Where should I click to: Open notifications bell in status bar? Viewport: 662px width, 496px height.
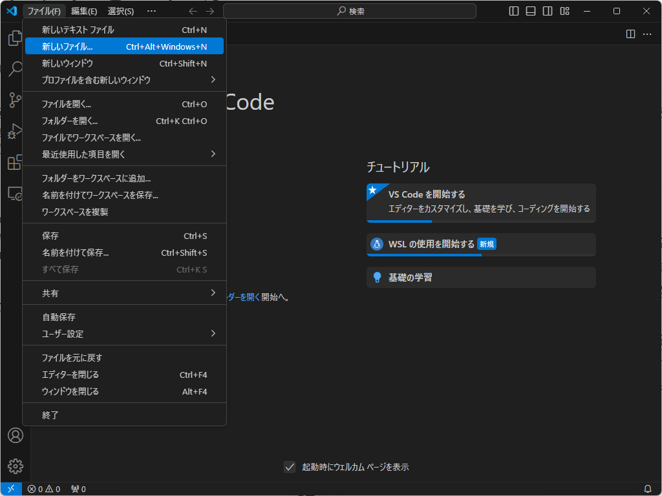(648, 490)
